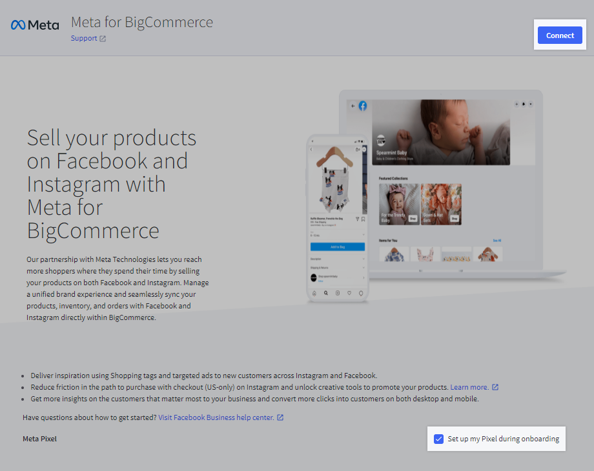Uncheck Set up my Pixel during onboarding
This screenshot has height=471, width=594.
pos(439,439)
